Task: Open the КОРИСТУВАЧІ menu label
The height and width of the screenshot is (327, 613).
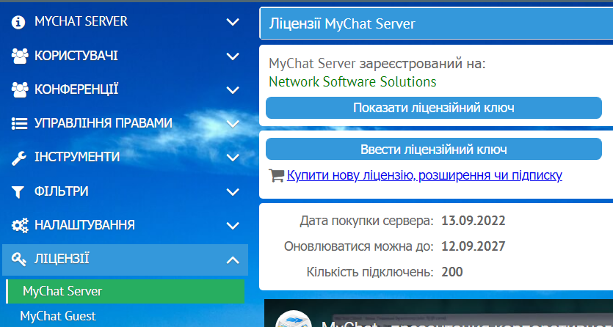Action: pos(76,56)
